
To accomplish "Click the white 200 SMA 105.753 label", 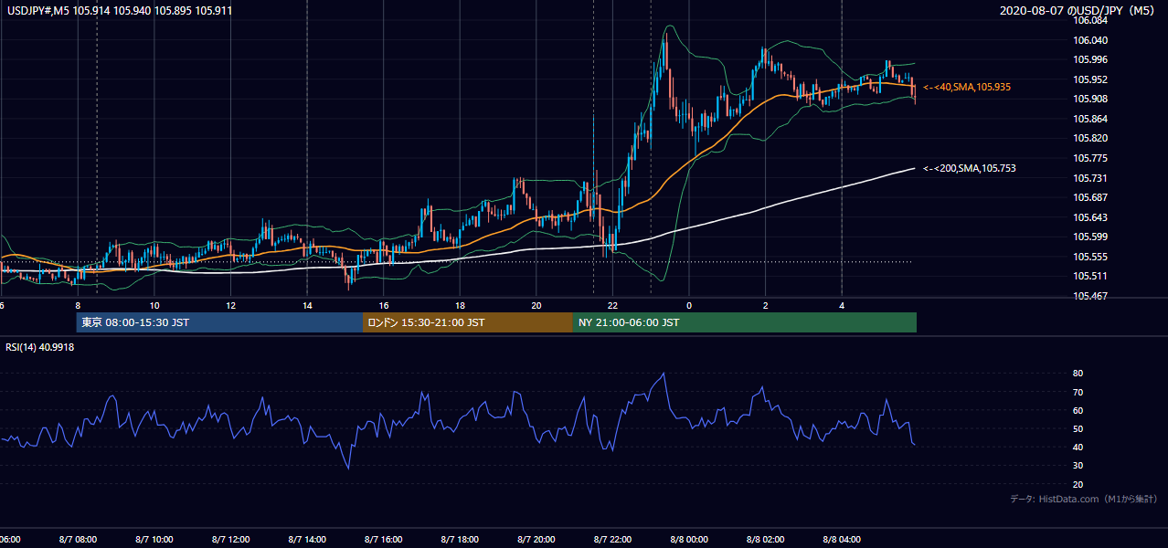I will pos(969,168).
